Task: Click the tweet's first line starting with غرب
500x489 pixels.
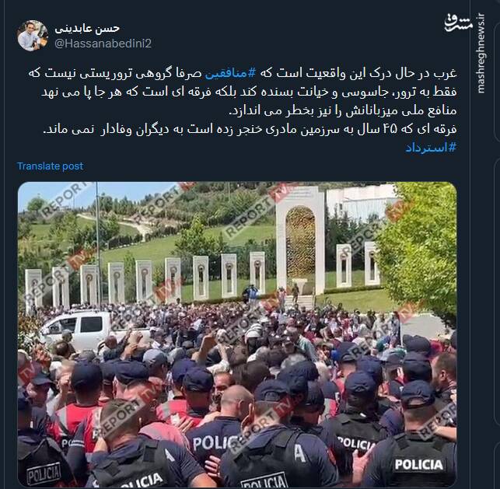Action: [243, 74]
